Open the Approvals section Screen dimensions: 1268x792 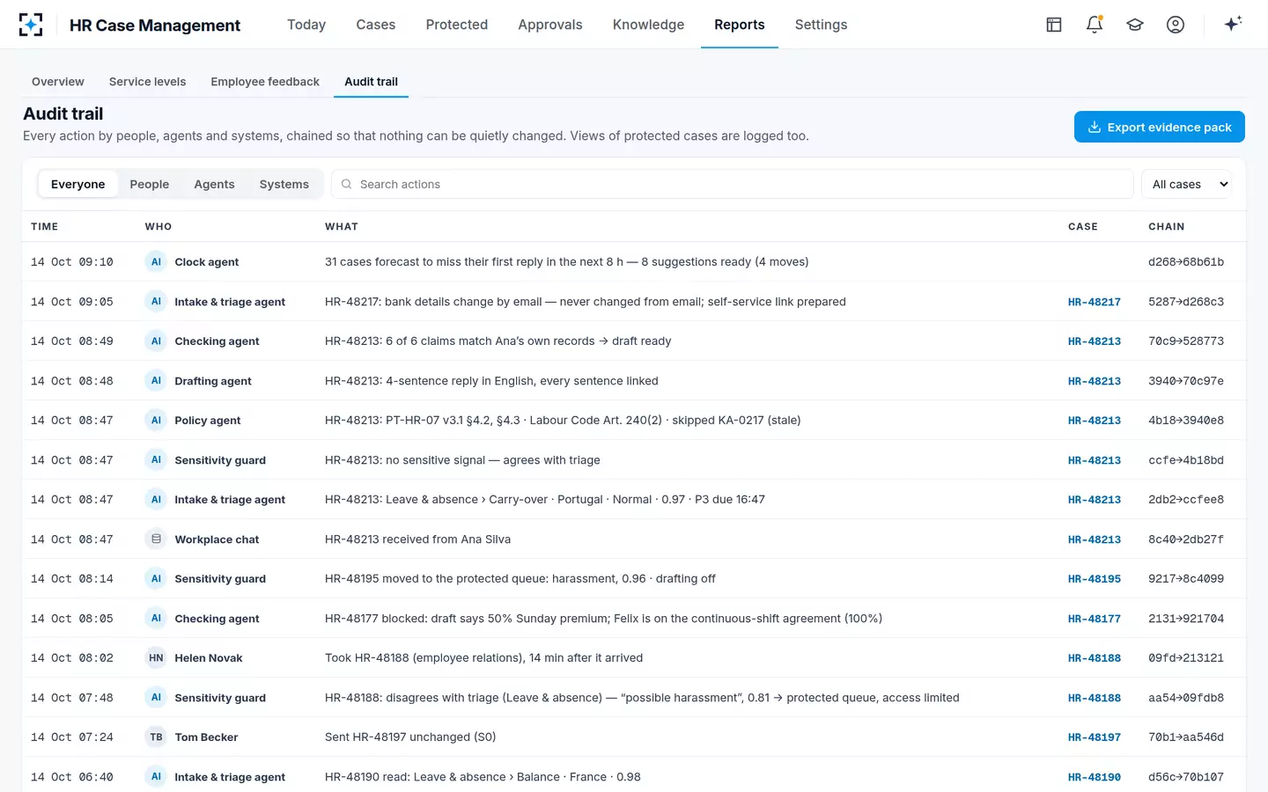pos(549,25)
